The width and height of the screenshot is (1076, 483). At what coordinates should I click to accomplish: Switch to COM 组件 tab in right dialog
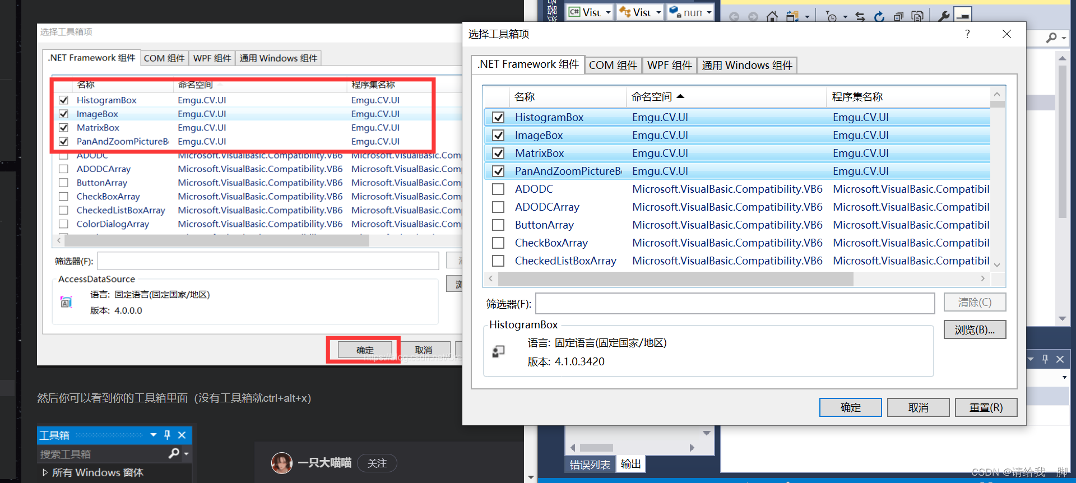coord(613,65)
